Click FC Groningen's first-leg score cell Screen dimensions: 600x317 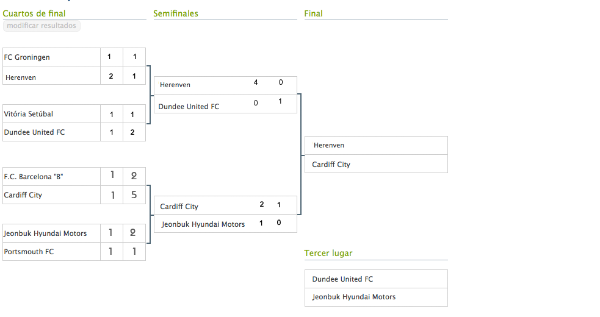[109, 57]
